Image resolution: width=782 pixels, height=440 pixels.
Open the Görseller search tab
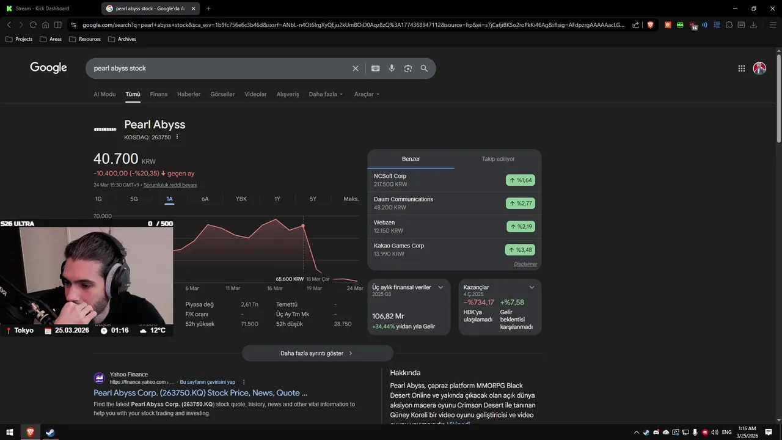point(222,94)
